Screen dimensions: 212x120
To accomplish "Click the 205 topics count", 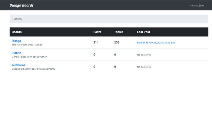I will coord(117,43).
